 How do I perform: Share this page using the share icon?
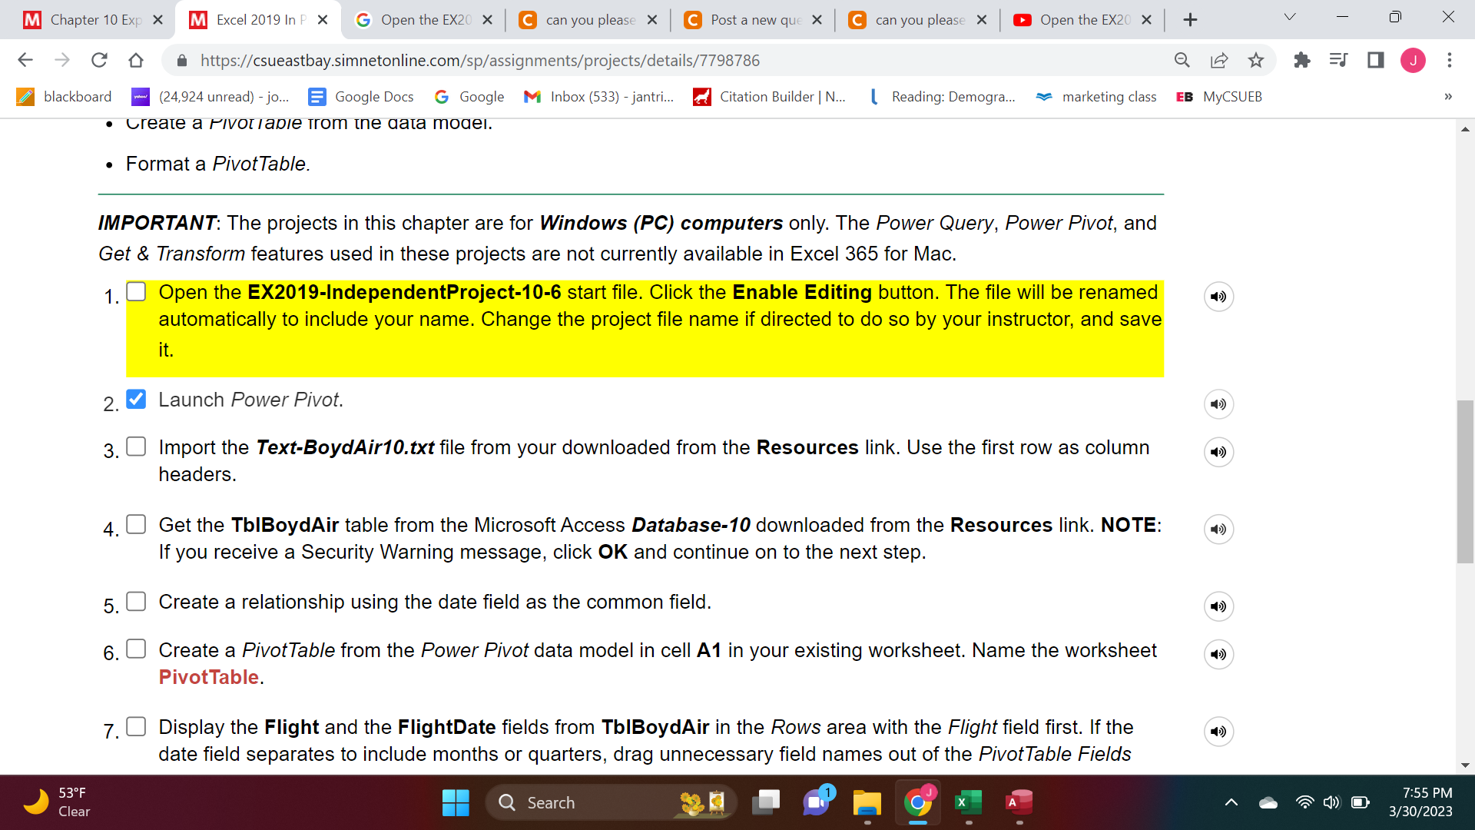(1219, 60)
